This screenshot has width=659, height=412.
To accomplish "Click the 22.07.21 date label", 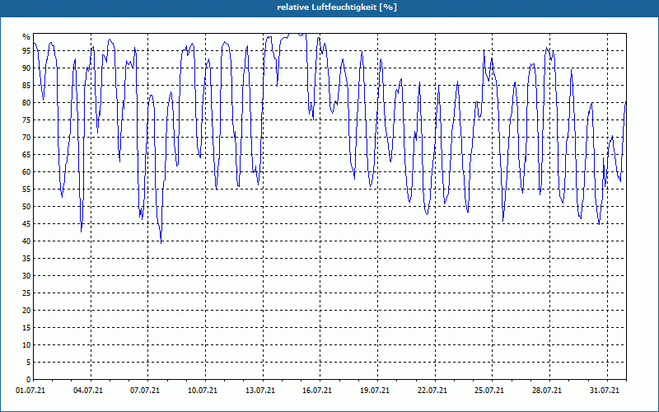I will (432, 391).
